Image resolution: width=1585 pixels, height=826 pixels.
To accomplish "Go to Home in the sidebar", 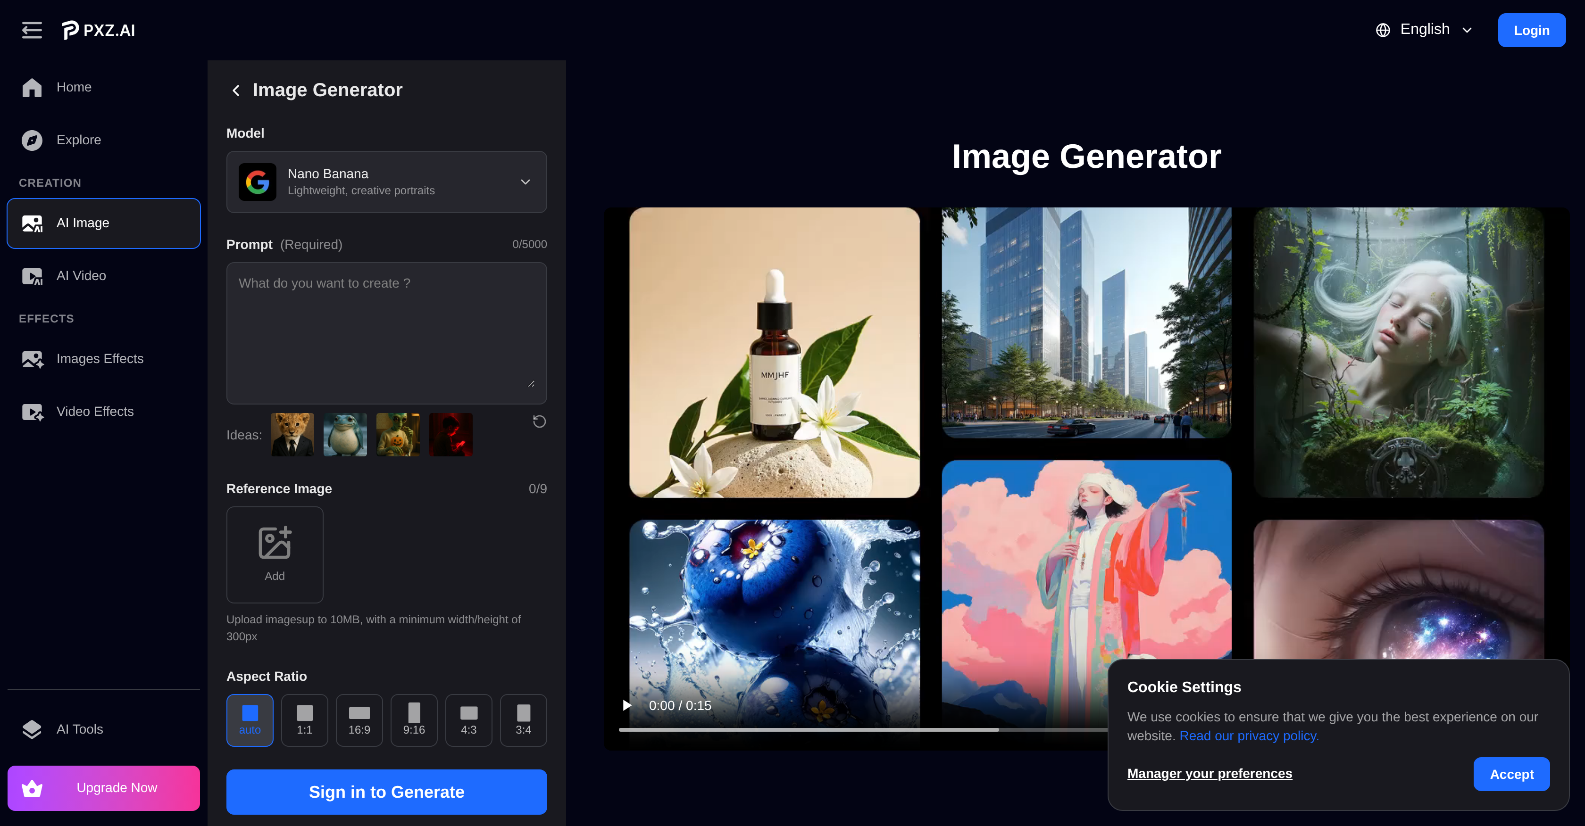I will 73,87.
